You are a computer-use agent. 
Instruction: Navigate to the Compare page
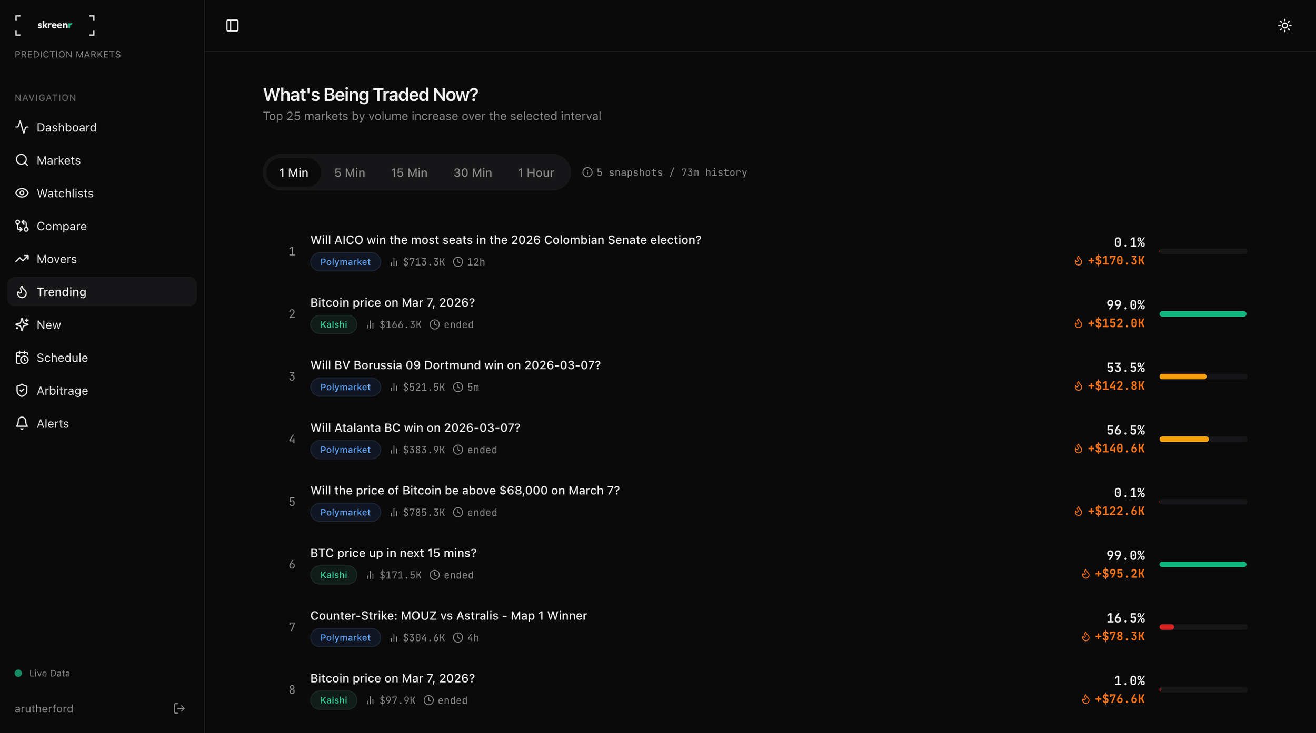click(x=102, y=226)
